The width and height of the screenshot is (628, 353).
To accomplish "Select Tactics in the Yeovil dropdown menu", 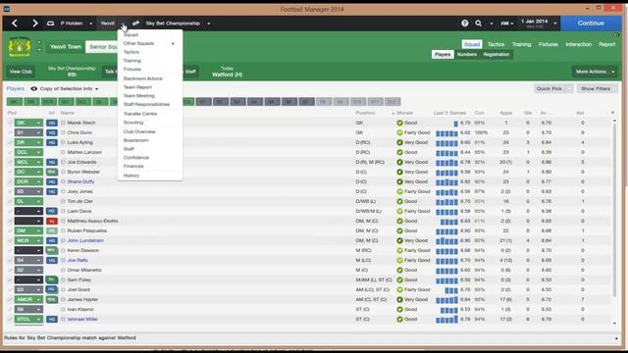I will pyautogui.click(x=131, y=52).
